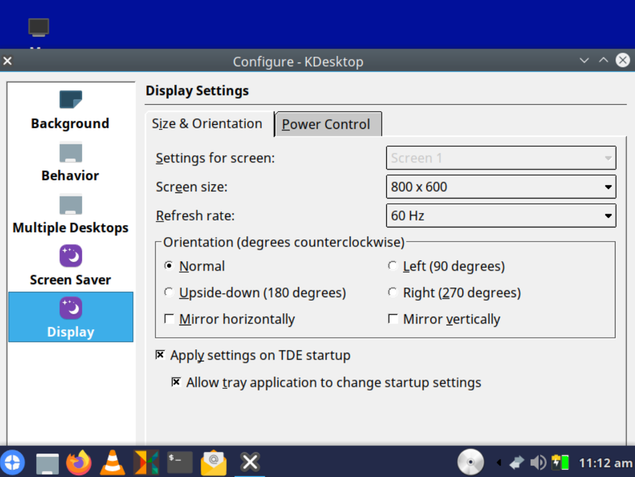Click the volume speaker tray icon
This screenshot has height=477, width=635.
point(538,462)
